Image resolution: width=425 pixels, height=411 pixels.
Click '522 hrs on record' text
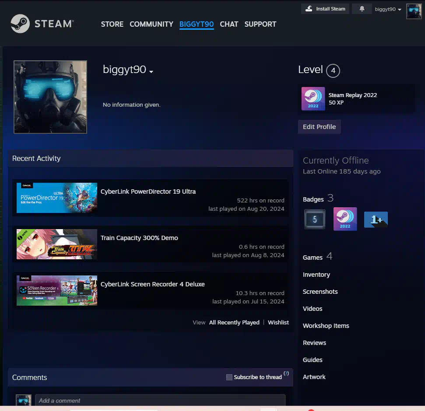pos(261,200)
